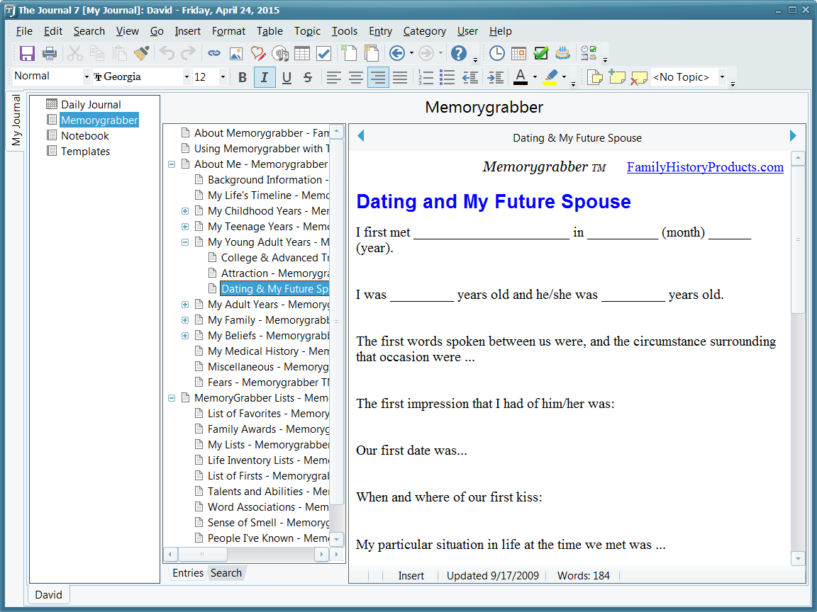Toggle Italic formatting off
817x612 pixels.
tap(265, 77)
